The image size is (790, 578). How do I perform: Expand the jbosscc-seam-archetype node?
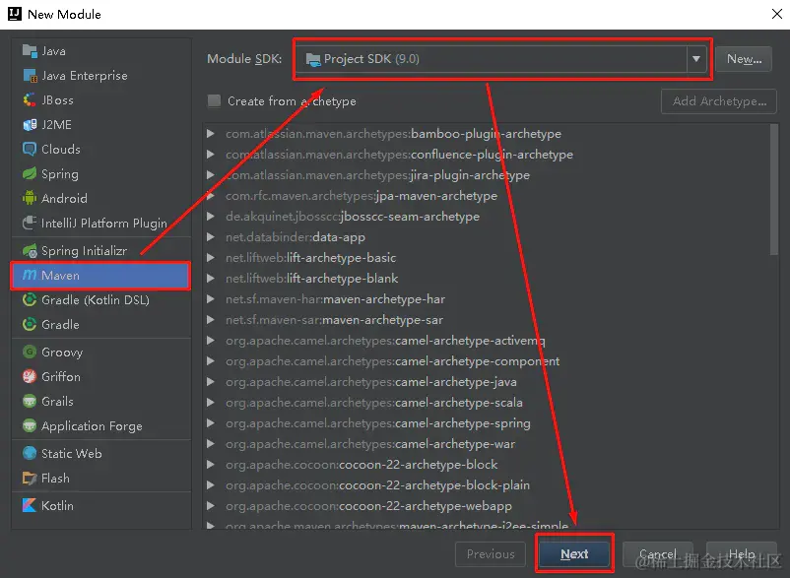pos(211,216)
